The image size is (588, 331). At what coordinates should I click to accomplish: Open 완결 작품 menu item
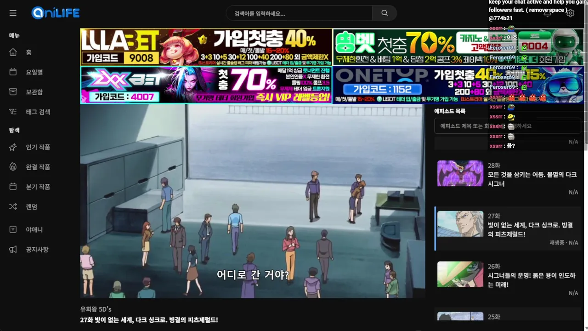point(38,167)
